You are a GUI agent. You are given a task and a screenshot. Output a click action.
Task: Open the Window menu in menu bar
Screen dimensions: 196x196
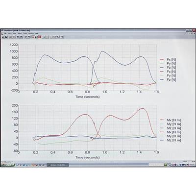pyautogui.click(x=31, y=33)
